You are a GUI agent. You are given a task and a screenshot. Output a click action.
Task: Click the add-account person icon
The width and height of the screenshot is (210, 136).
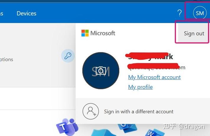[x=91, y=111]
